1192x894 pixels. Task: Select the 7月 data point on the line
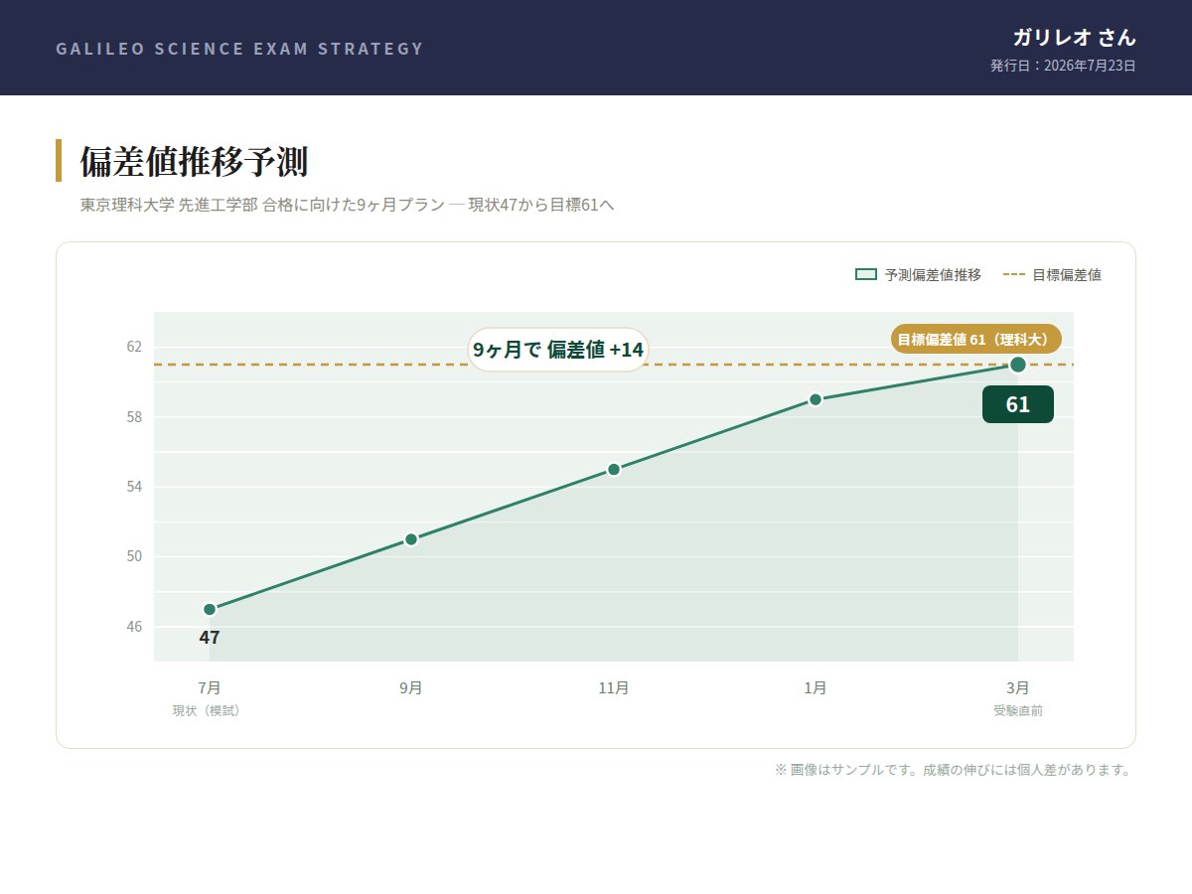coord(210,610)
